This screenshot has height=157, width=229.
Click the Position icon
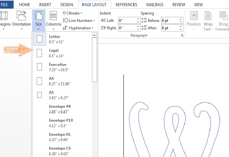[194, 16]
